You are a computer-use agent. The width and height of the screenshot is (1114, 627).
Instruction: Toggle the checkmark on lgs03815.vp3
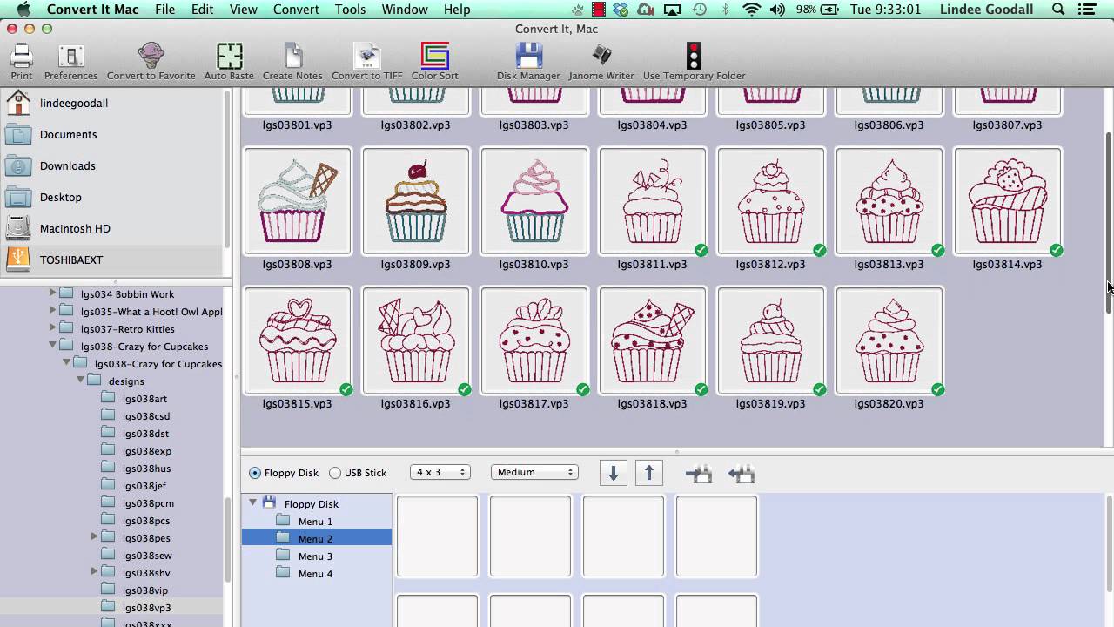tap(346, 389)
